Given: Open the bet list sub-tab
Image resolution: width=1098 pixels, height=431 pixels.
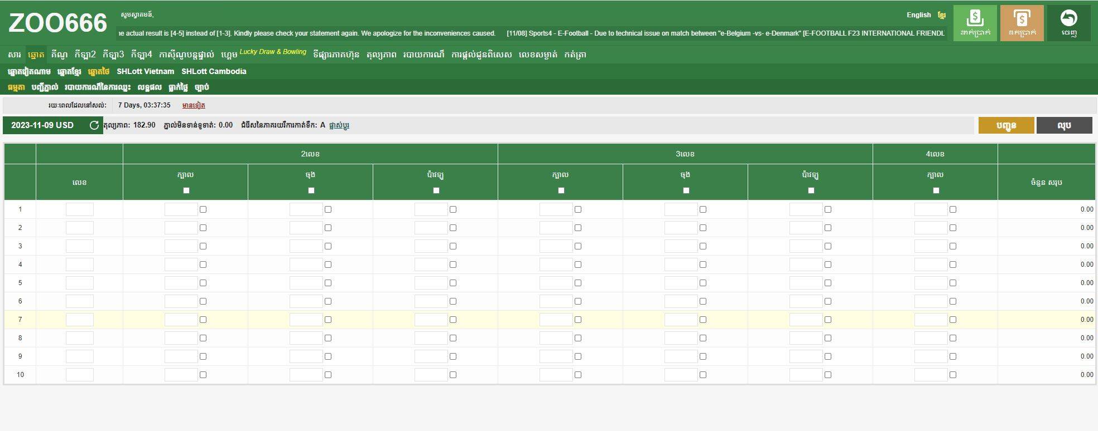Looking at the screenshot, I should coord(45,87).
